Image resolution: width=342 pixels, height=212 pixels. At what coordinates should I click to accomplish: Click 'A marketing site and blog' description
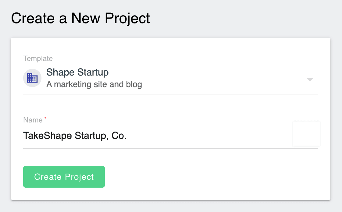click(x=94, y=84)
